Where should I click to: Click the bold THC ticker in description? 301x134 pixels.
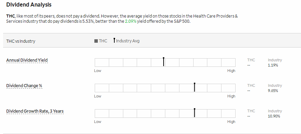(10, 16)
